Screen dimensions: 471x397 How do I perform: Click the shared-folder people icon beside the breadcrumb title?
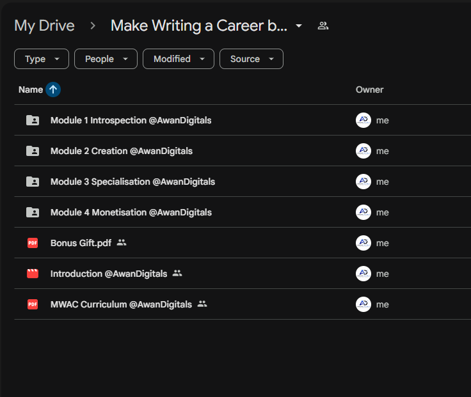(x=323, y=26)
